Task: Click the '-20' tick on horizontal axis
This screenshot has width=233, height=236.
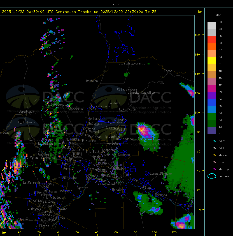Action: (38, 232)
